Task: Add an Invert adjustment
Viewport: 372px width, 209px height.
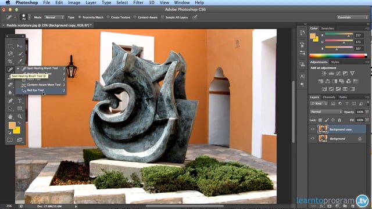Action: [324, 89]
